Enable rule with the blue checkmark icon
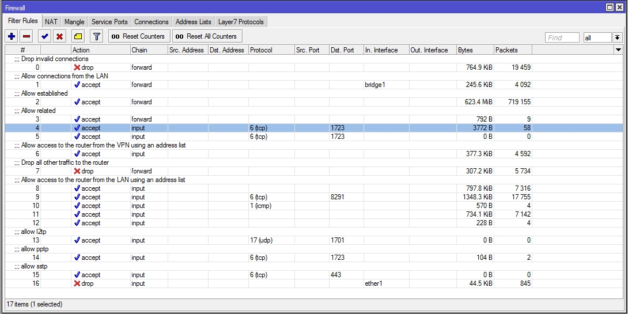Screen dimensions: 628x314 (44, 36)
